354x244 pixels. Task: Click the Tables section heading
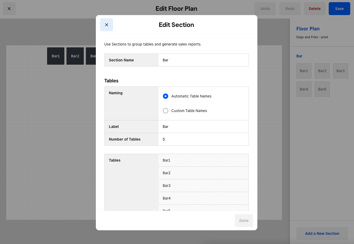[x=111, y=81]
